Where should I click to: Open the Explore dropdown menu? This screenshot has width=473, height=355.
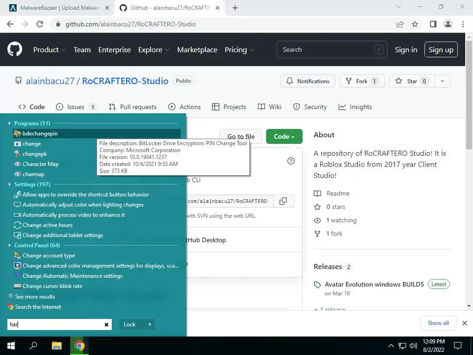pyautogui.click(x=154, y=49)
